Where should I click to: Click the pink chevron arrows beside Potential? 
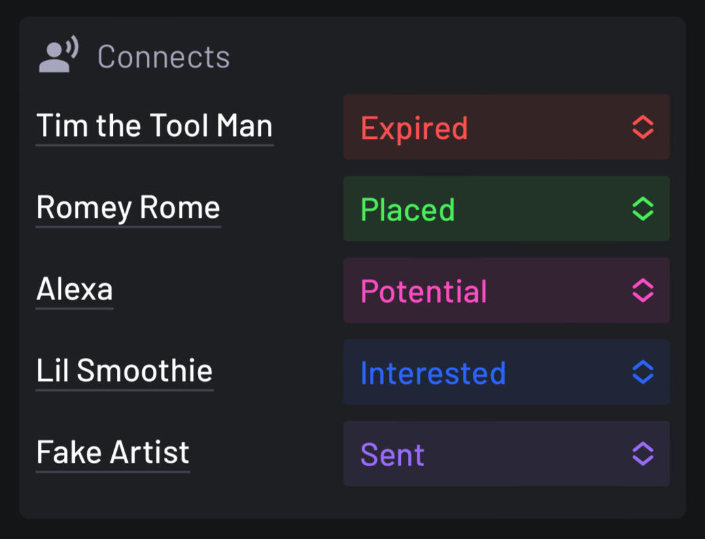click(x=642, y=291)
